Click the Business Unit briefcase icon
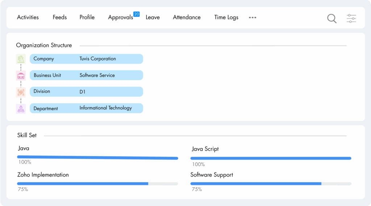The height and width of the screenshot is (206, 371). point(21,76)
